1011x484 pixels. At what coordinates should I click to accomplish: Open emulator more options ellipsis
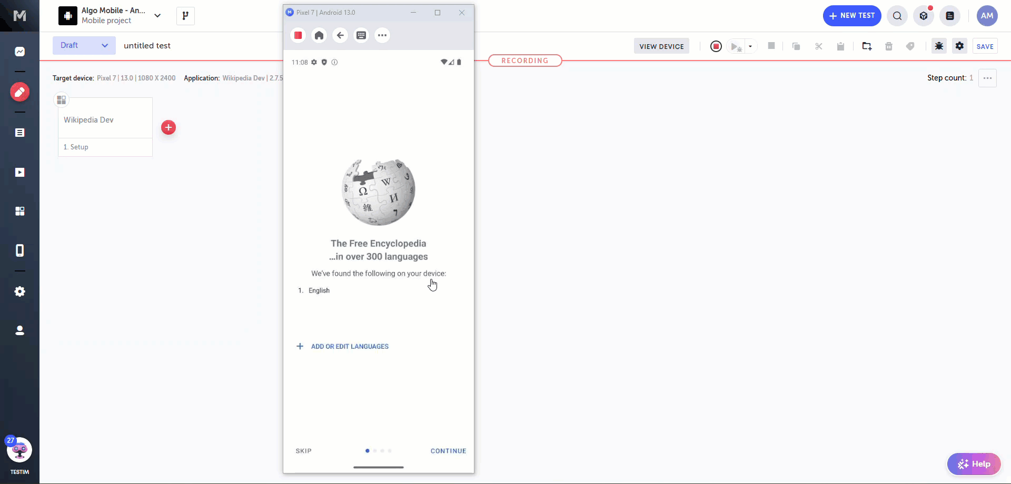382,35
